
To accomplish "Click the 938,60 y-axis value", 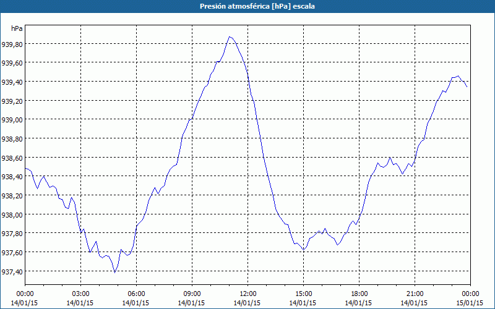I will coord(12,158).
